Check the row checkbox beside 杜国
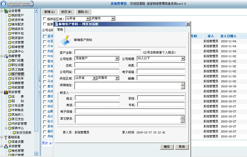This screenshot has height=157, width=247. (45, 42)
